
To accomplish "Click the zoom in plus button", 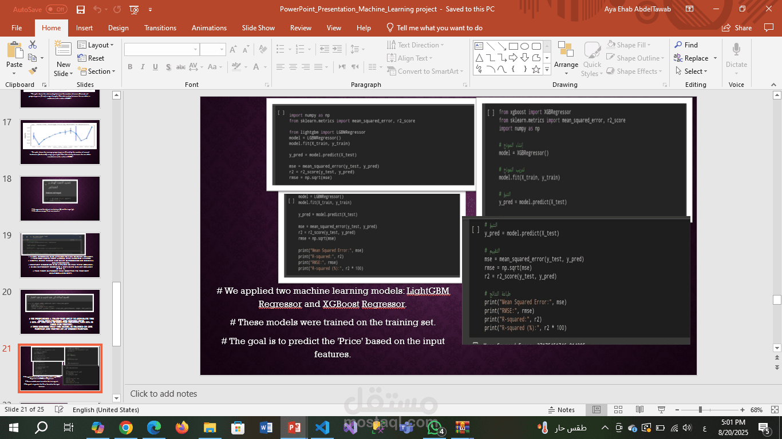I will pyautogui.click(x=742, y=410).
